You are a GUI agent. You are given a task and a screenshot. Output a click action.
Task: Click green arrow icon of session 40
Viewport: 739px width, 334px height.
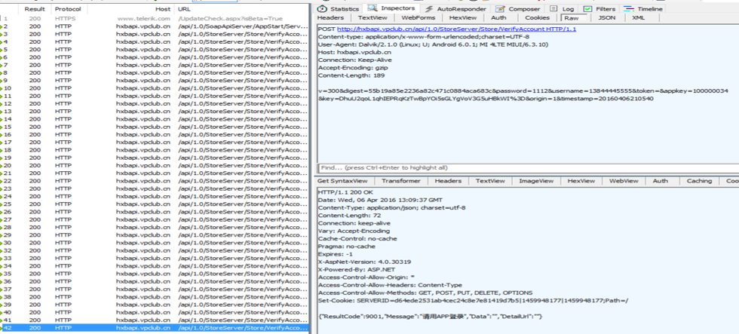2,312
